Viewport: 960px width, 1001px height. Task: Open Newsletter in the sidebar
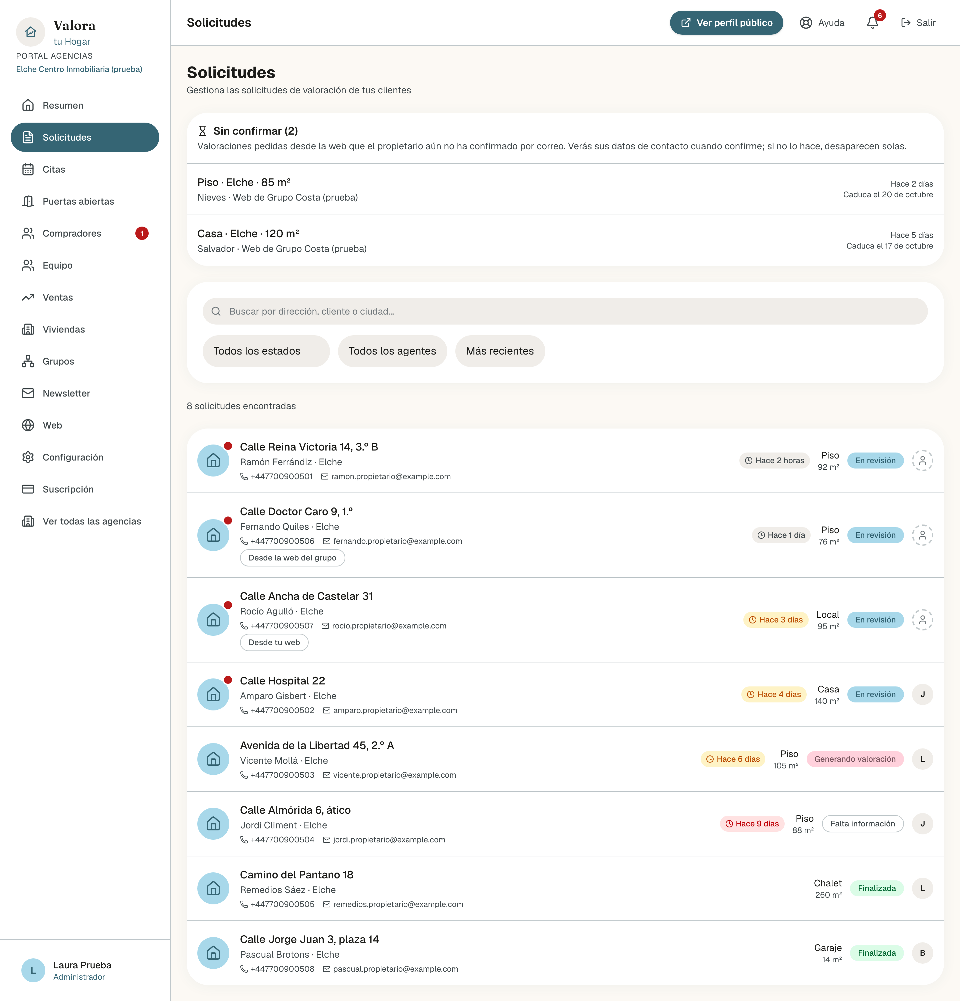click(85, 393)
